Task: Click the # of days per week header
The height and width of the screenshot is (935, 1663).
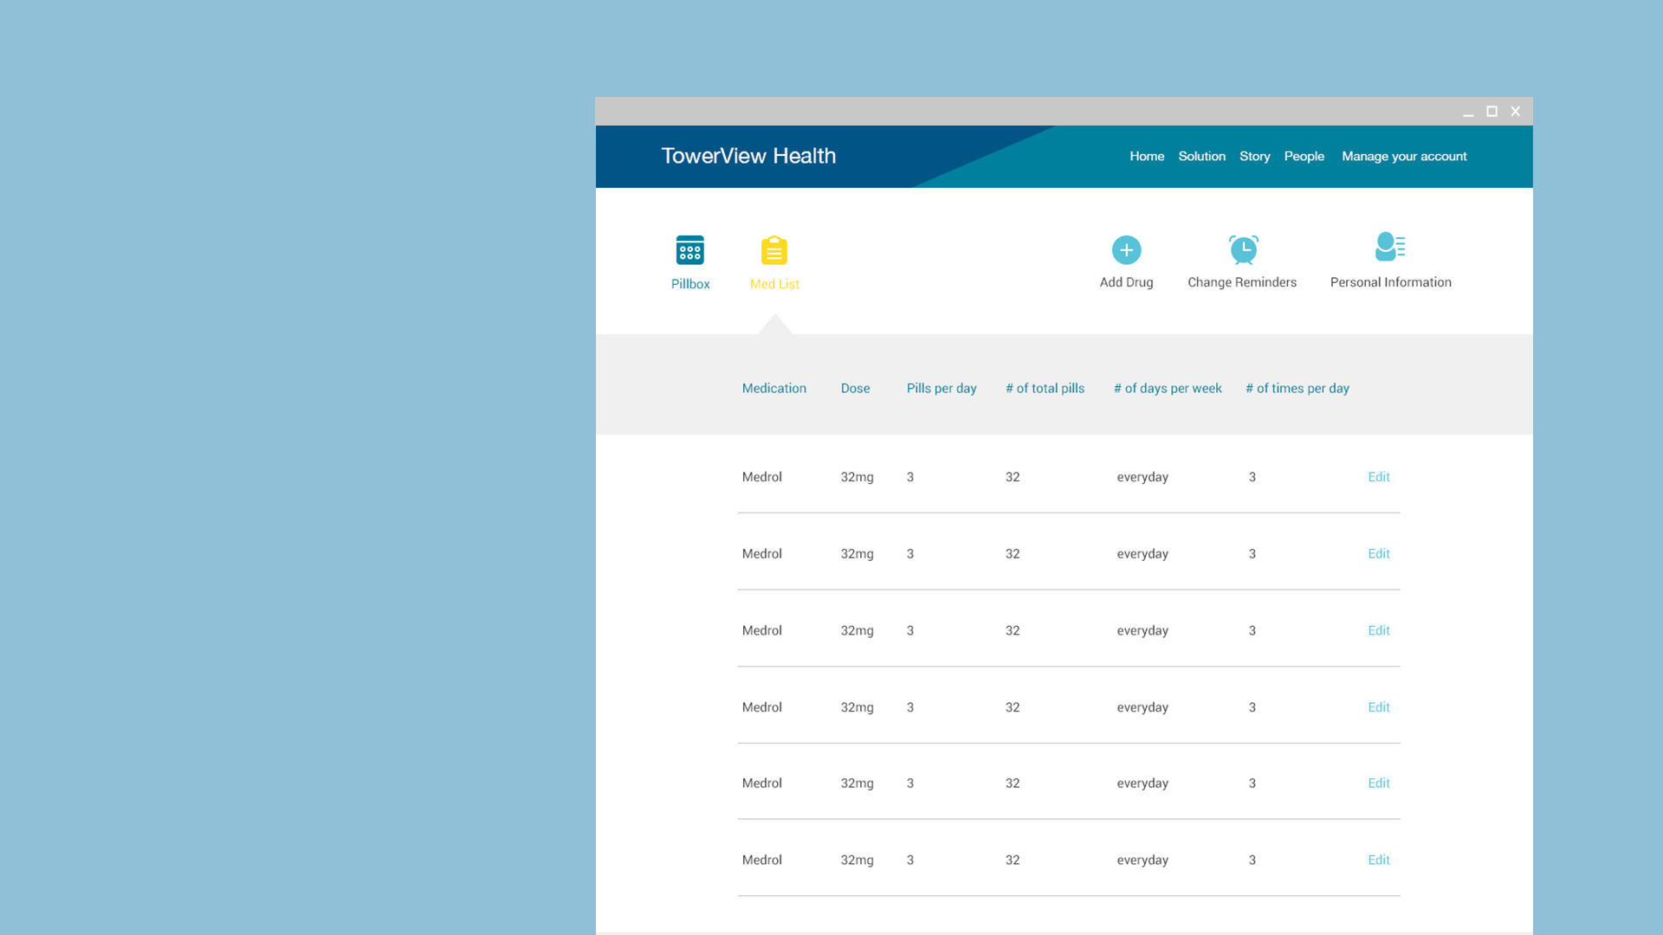Action: (x=1167, y=389)
